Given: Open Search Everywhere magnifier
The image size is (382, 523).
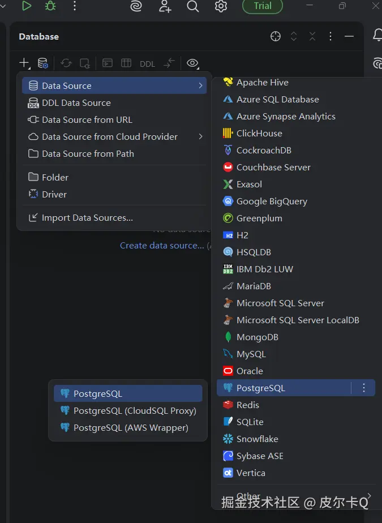Looking at the screenshot, I should 193,6.
